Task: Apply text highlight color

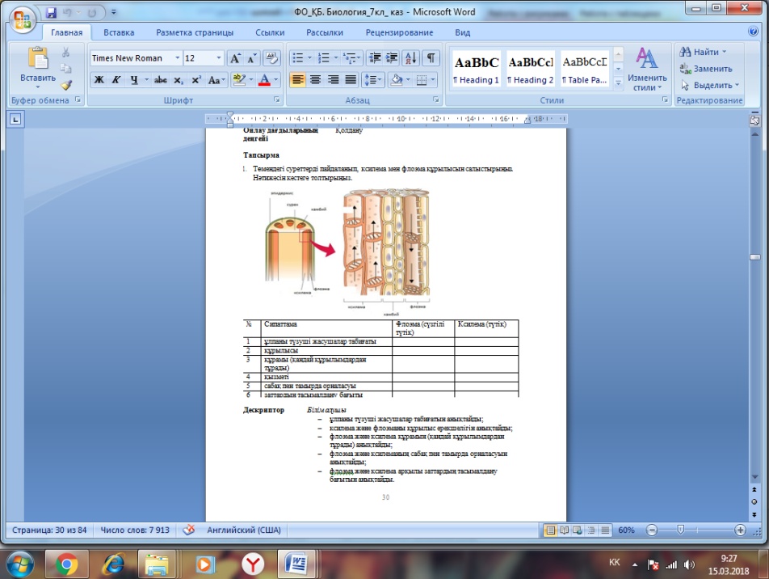Action: pos(239,79)
